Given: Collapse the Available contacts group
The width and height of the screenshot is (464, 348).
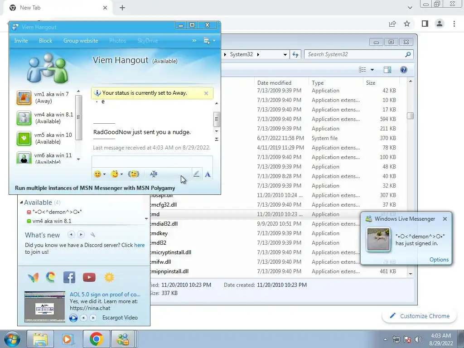Looking at the screenshot, I should tap(21, 203).
